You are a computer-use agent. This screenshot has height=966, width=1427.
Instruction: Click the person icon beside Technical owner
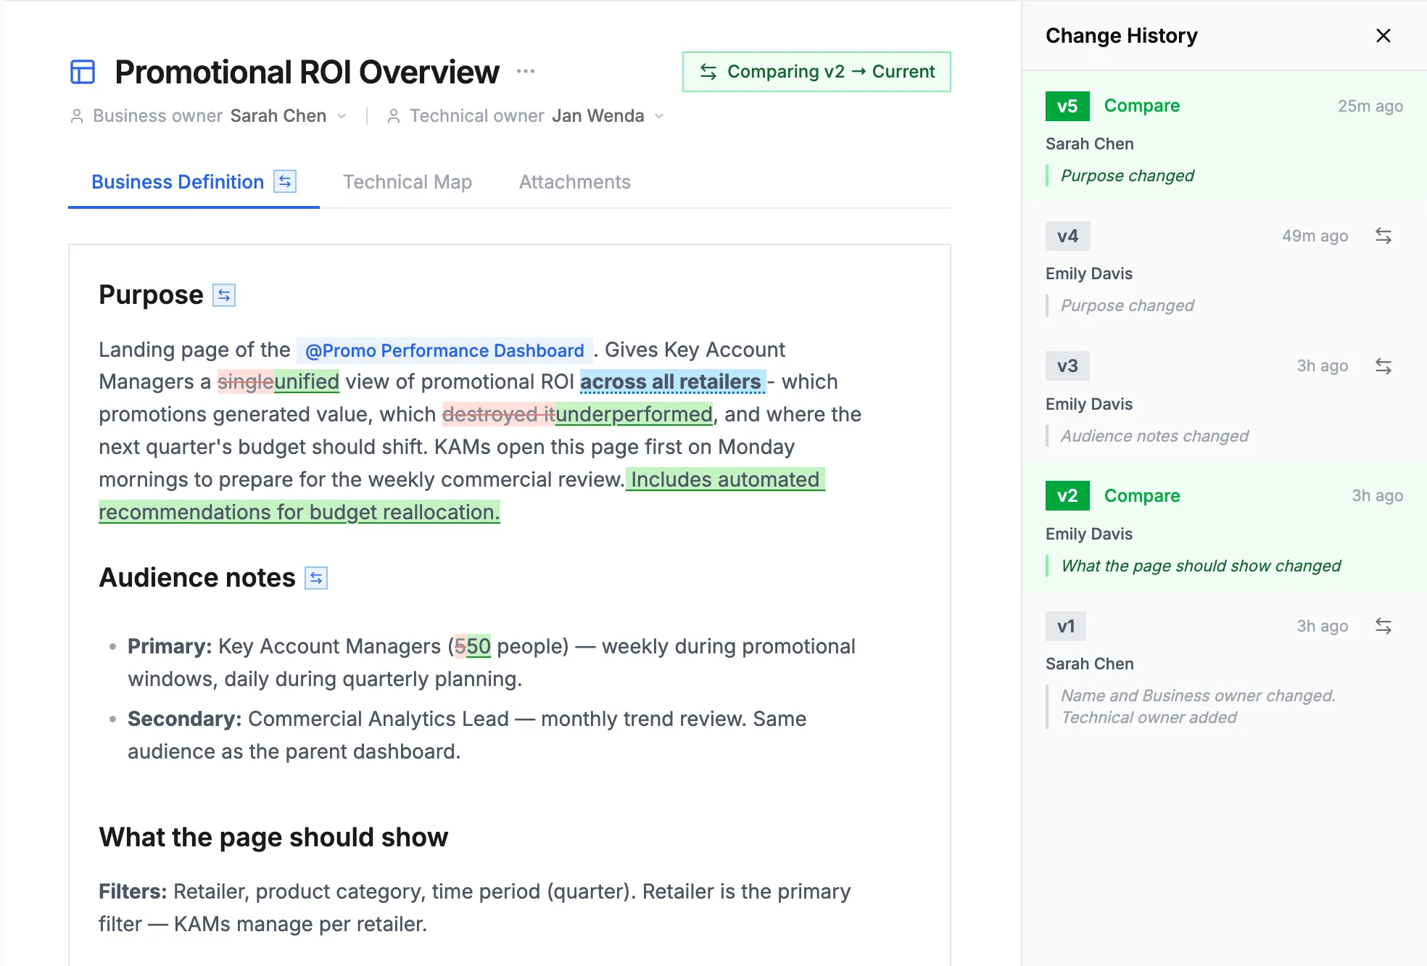click(x=394, y=116)
